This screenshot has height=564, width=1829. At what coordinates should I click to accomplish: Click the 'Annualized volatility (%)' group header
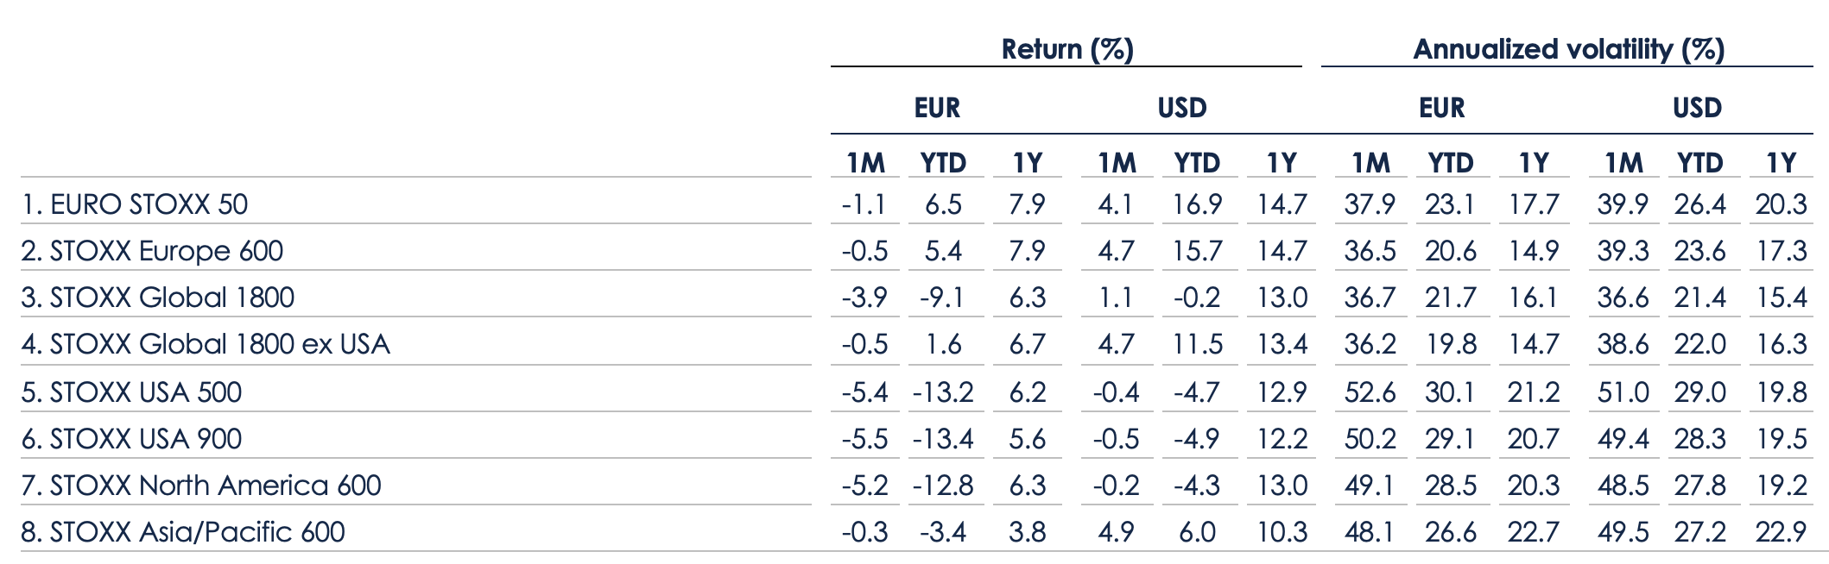pyautogui.click(x=1567, y=49)
